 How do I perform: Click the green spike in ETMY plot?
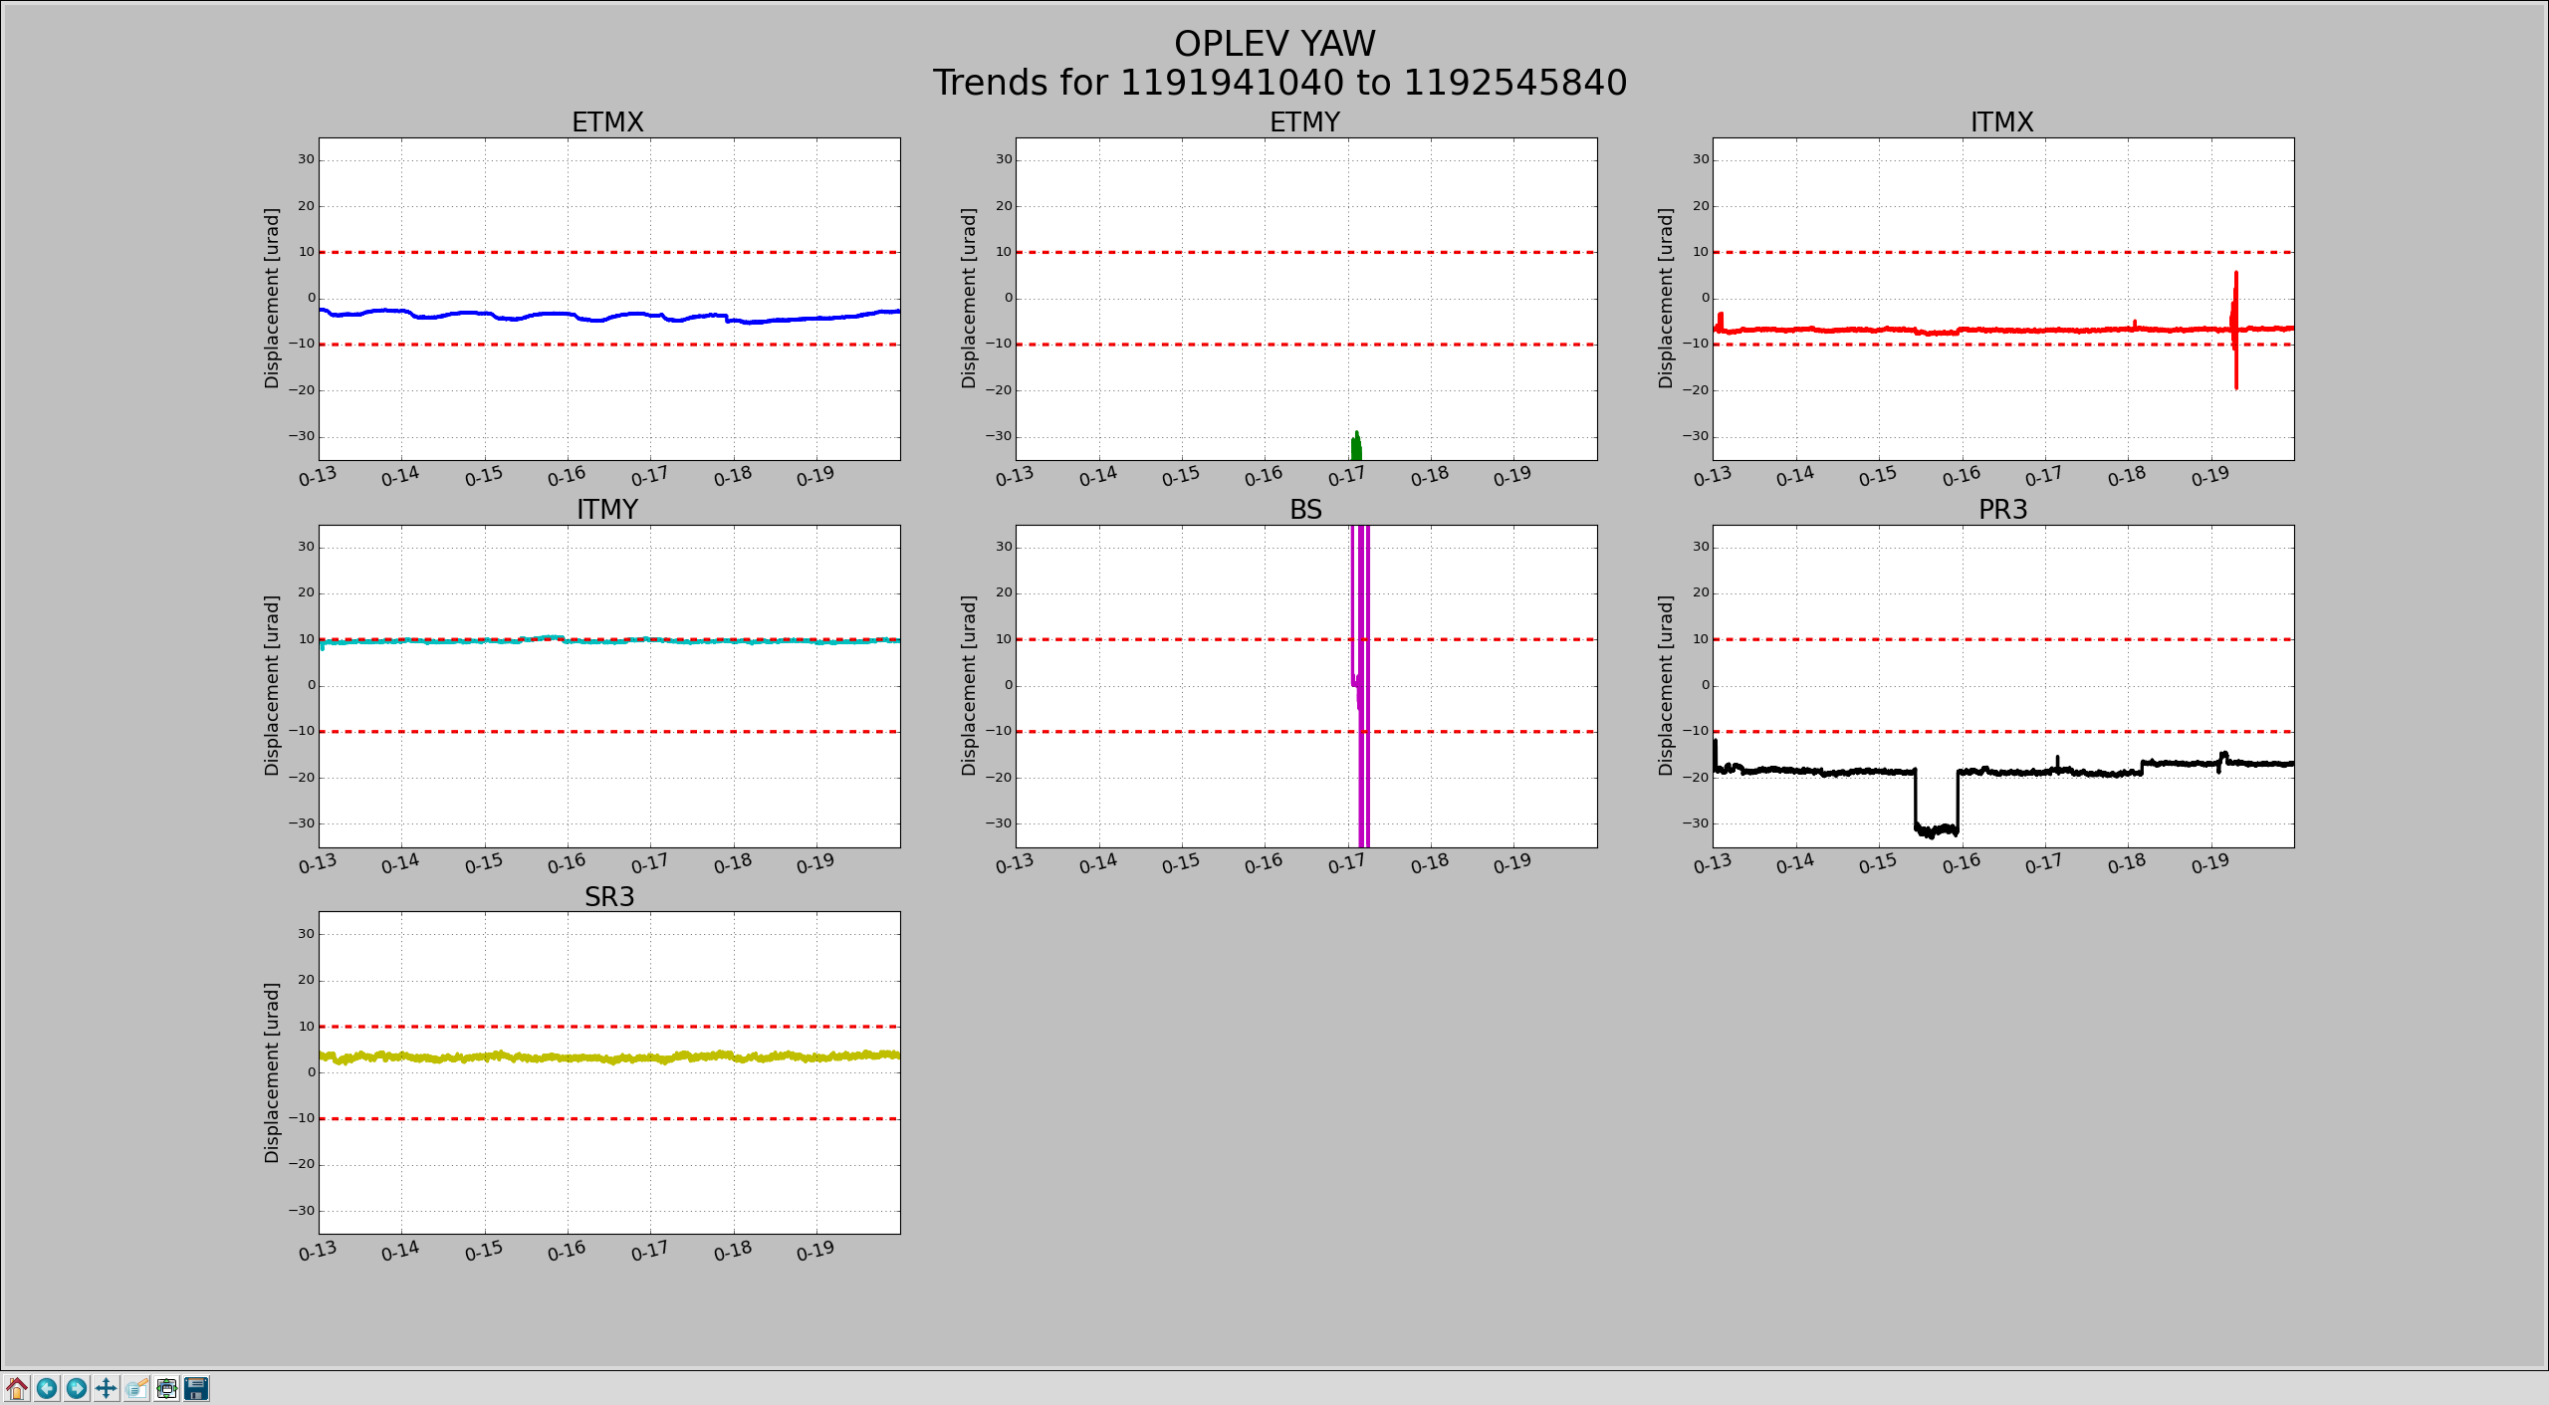click(x=1356, y=447)
